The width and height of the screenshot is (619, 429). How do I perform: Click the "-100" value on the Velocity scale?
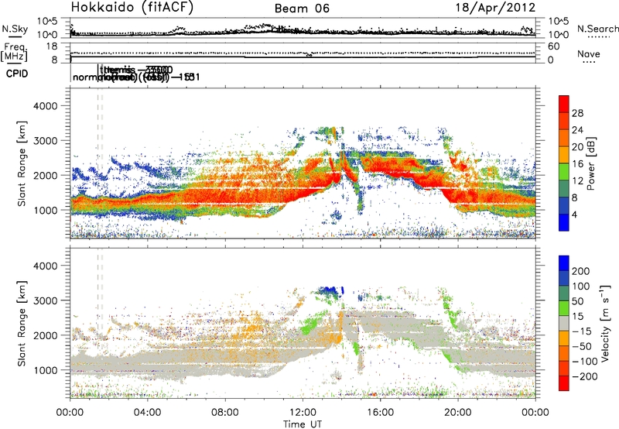(585, 362)
